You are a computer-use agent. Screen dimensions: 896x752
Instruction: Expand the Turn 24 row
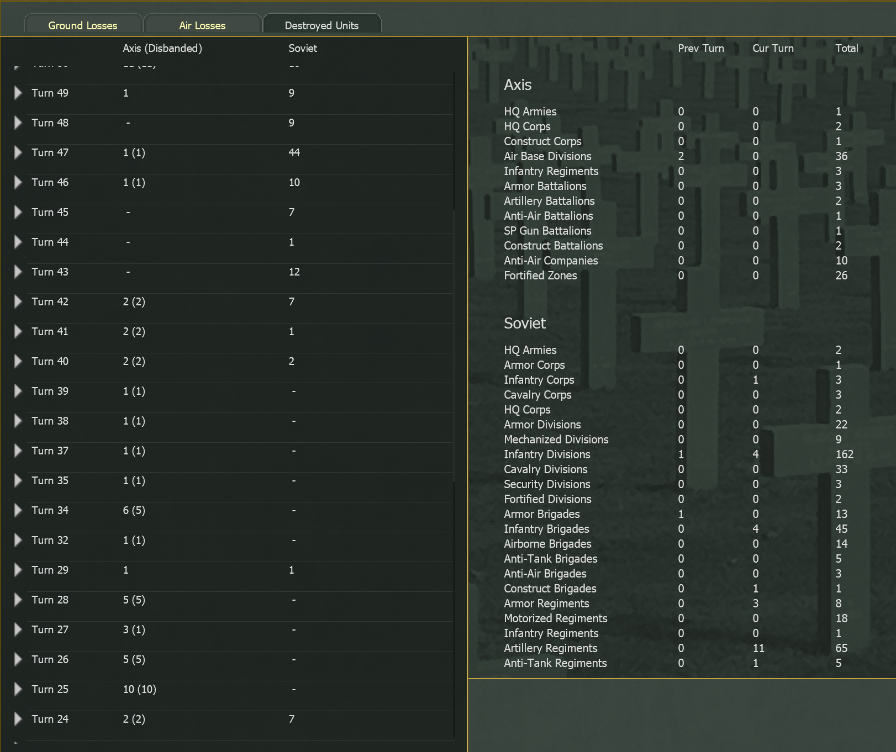click(x=18, y=719)
